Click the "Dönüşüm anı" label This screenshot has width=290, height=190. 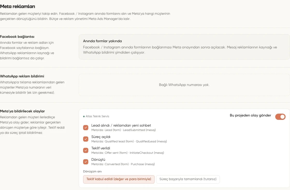pos(92,171)
